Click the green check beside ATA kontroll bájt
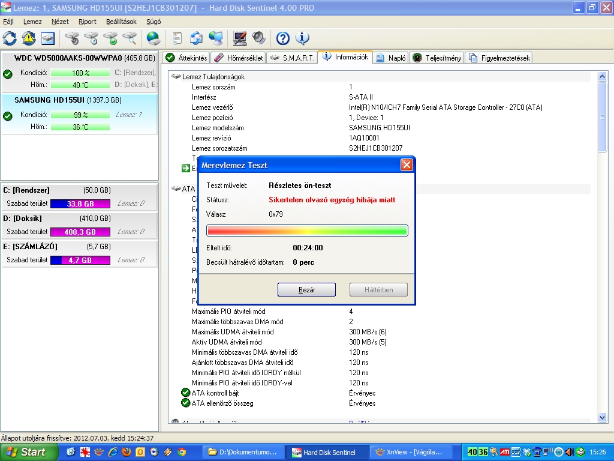The width and height of the screenshot is (614, 461). (x=186, y=393)
